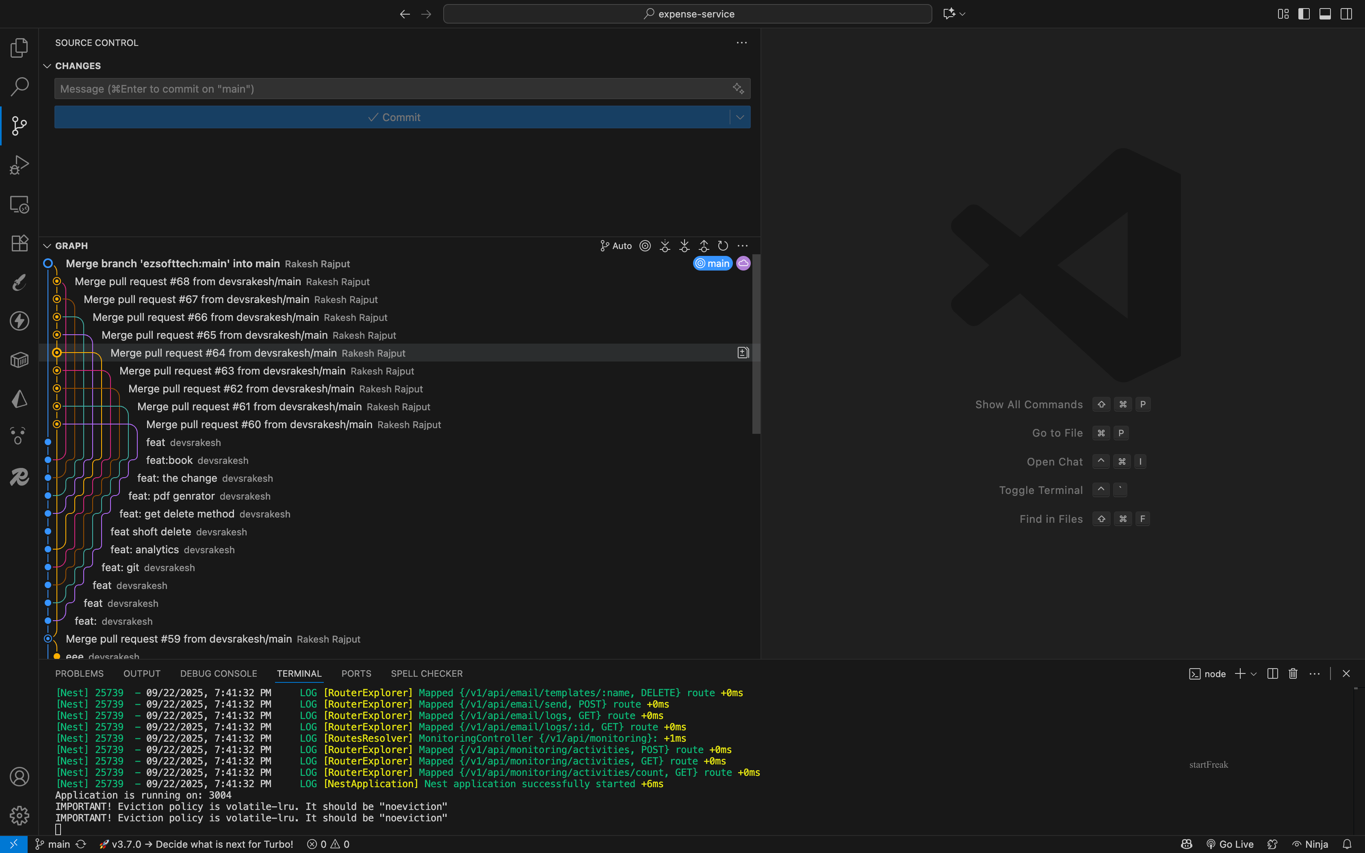This screenshot has width=1365, height=853.
Task: Collapse the CHANGES section
Action: click(x=48, y=66)
